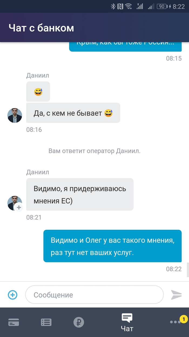Tap the send message arrow
Screen dimensions: 189x337
(176, 295)
